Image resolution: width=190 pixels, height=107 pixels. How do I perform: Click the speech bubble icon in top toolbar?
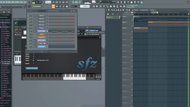[x=138, y=2]
